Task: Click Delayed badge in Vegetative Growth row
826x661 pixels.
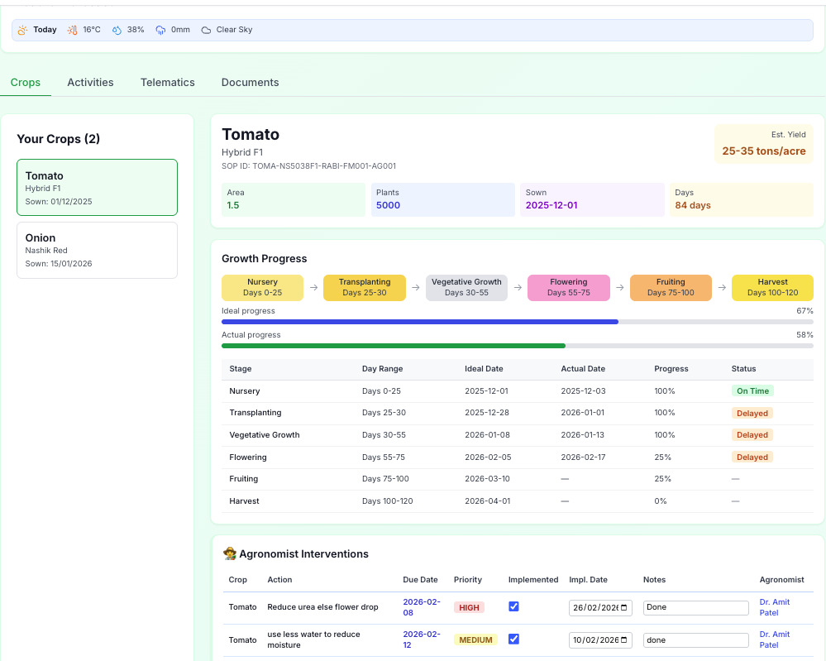Action: 752,435
